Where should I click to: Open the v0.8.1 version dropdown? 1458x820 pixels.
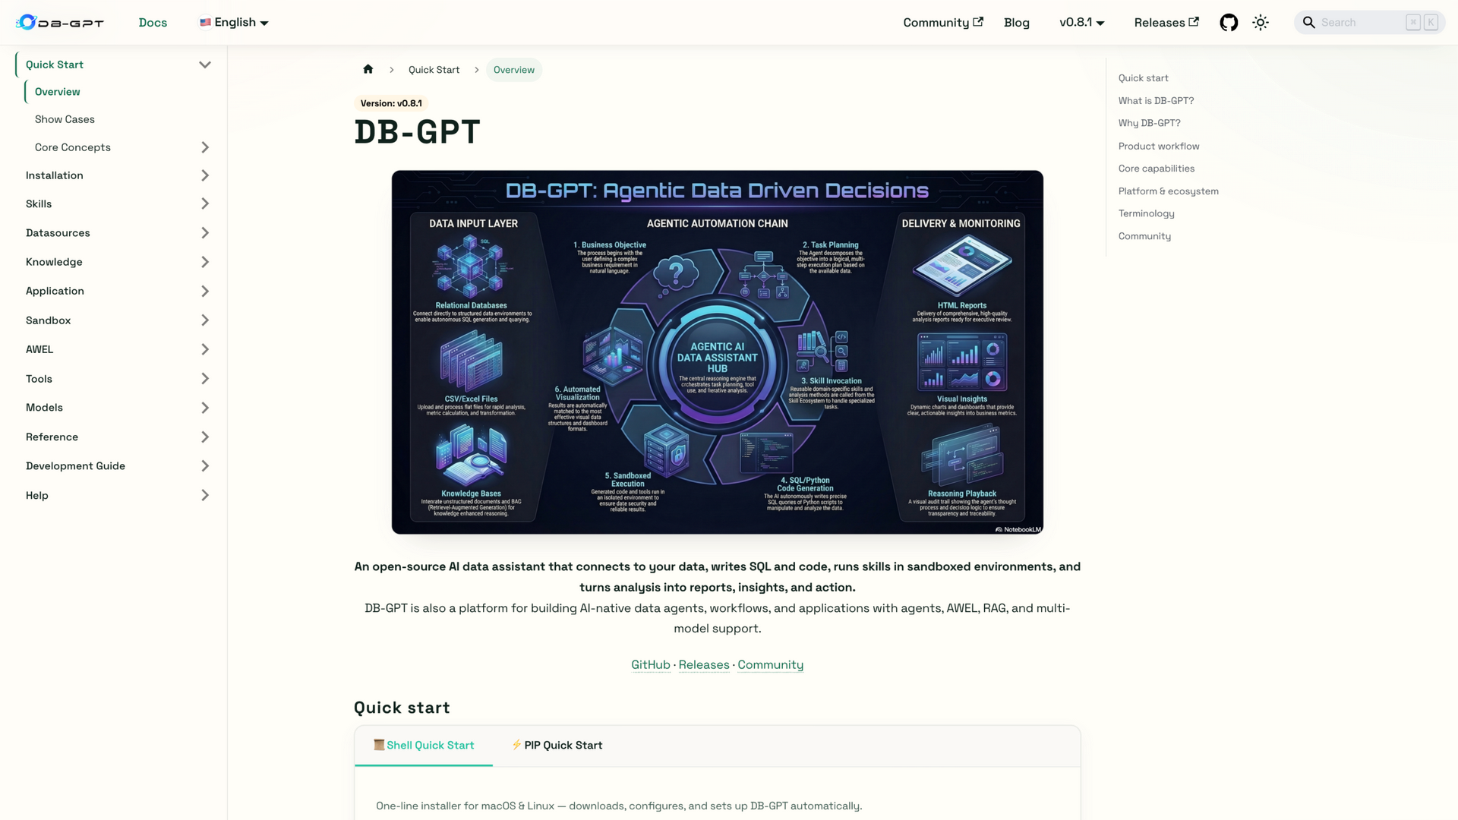[x=1081, y=23]
